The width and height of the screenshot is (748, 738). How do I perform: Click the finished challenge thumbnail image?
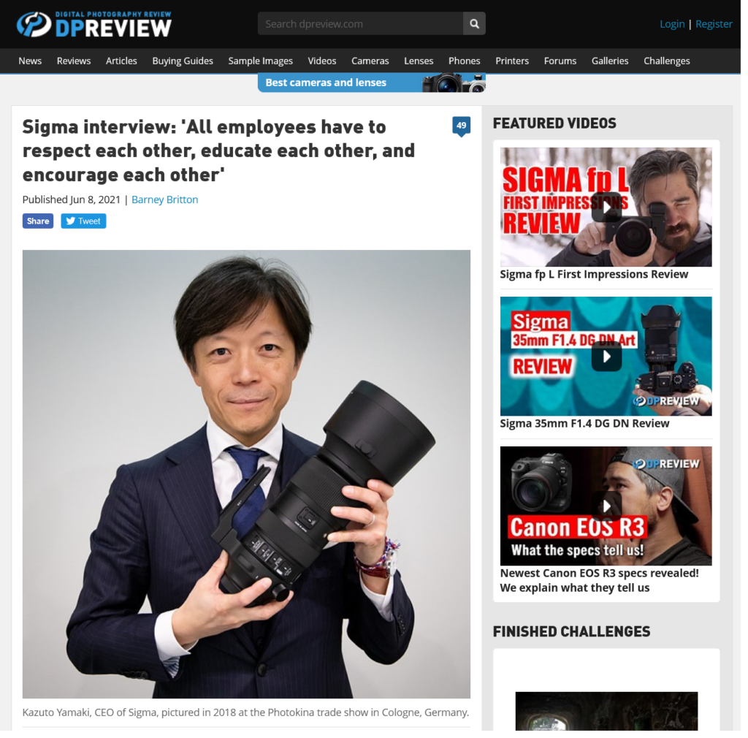pyautogui.click(x=606, y=712)
